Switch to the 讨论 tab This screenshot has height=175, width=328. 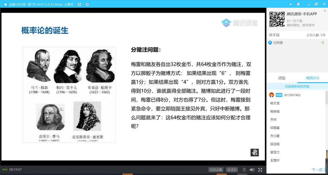(x=281, y=78)
